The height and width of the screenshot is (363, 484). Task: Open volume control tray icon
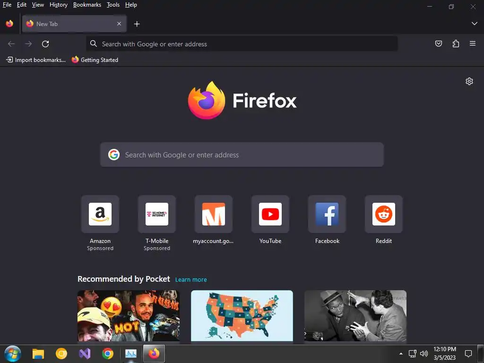click(424, 354)
